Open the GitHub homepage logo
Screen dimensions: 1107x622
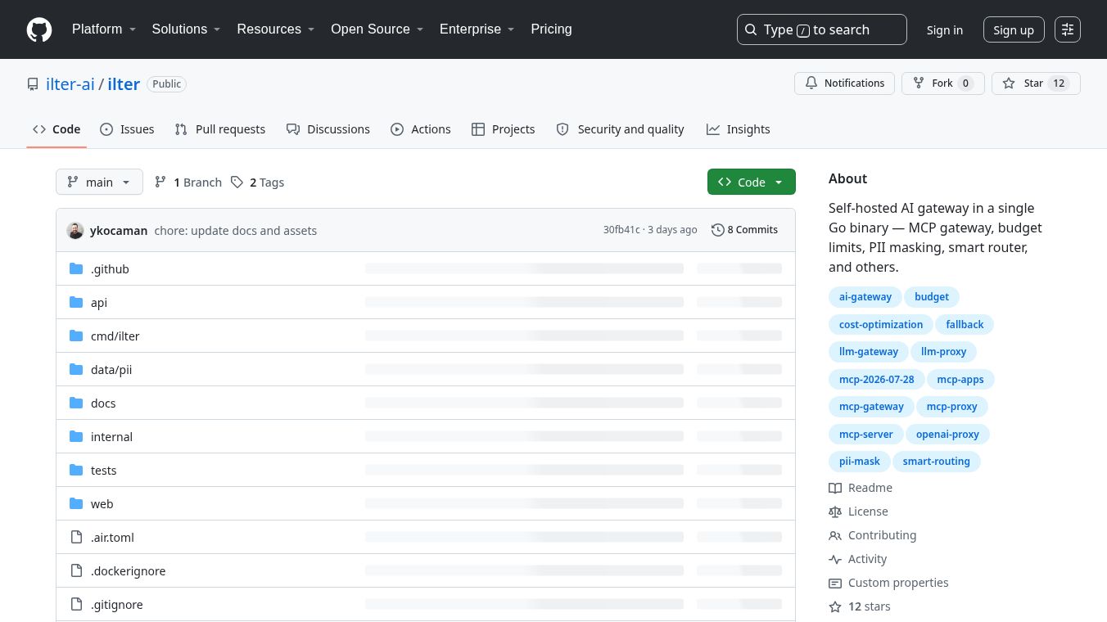(39, 29)
